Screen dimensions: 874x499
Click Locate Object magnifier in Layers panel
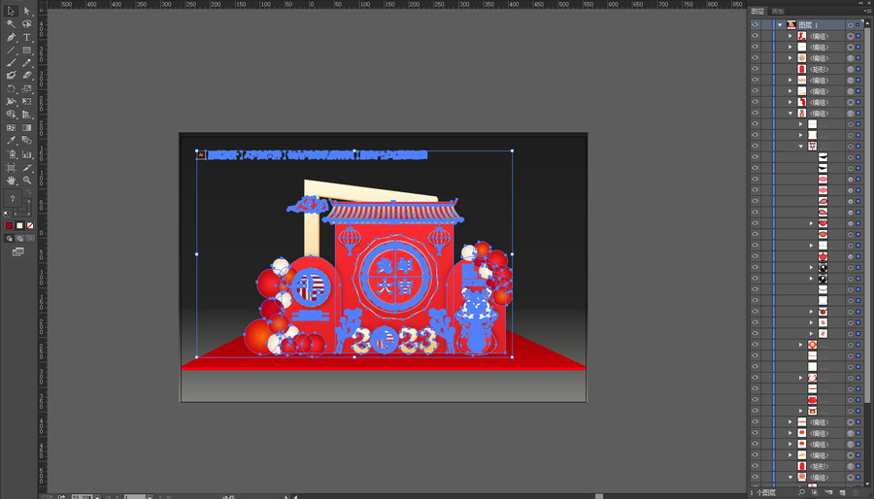tap(801, 492)
